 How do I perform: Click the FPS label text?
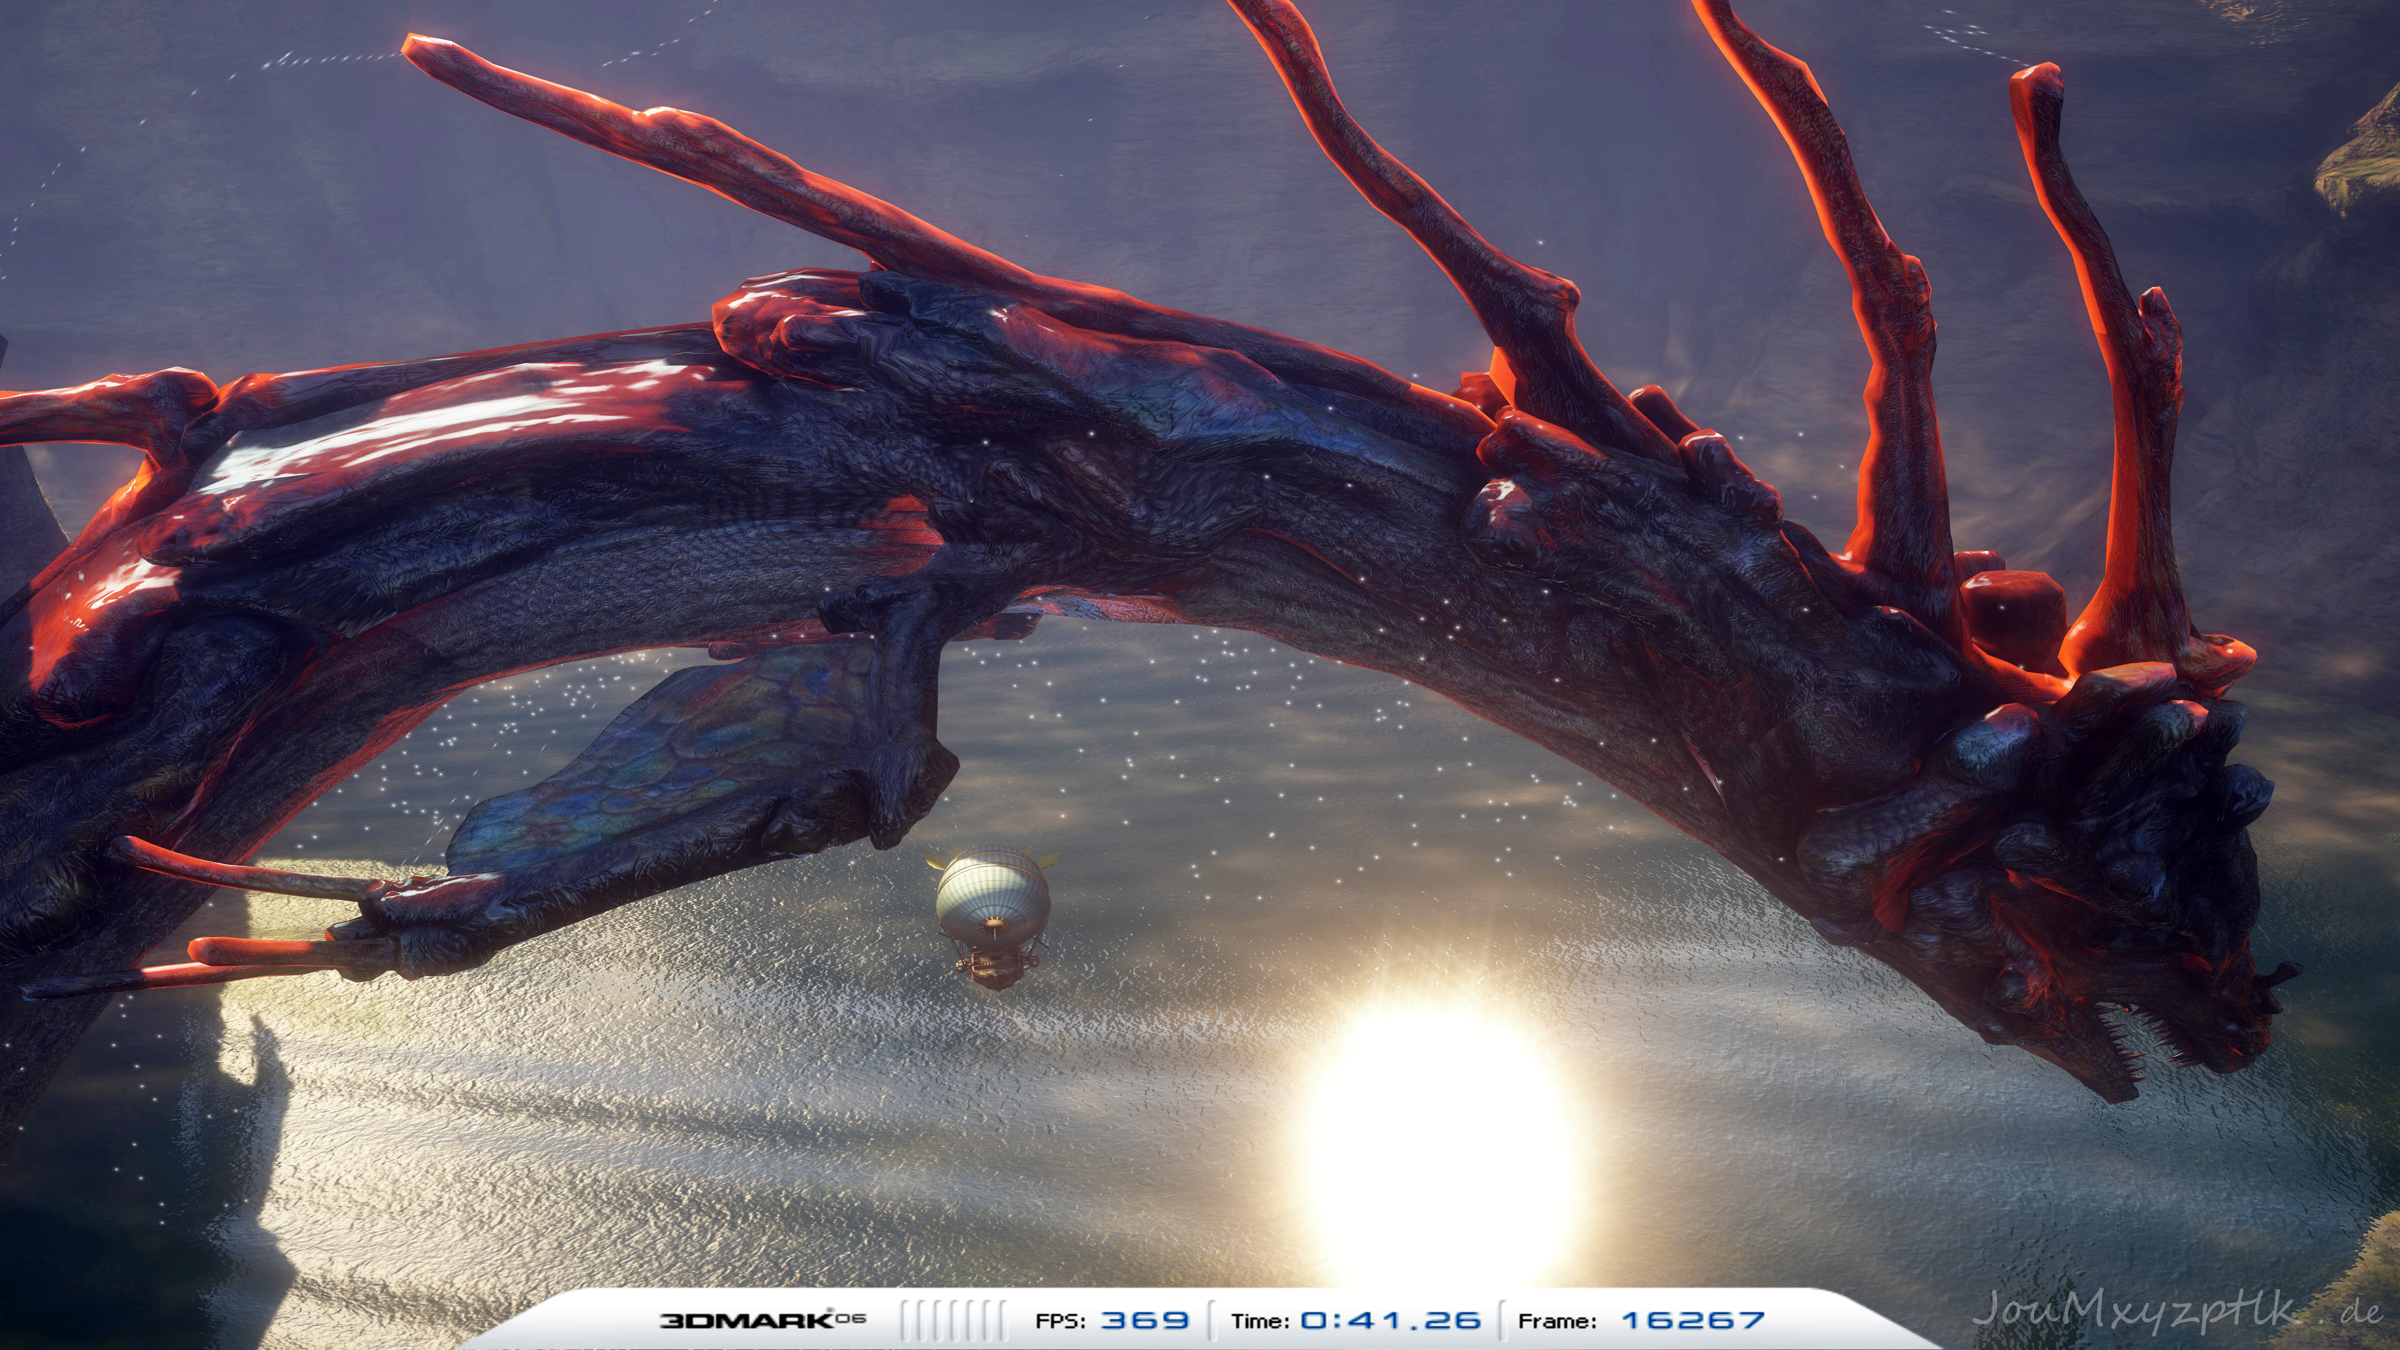tap(1060, 1321)
